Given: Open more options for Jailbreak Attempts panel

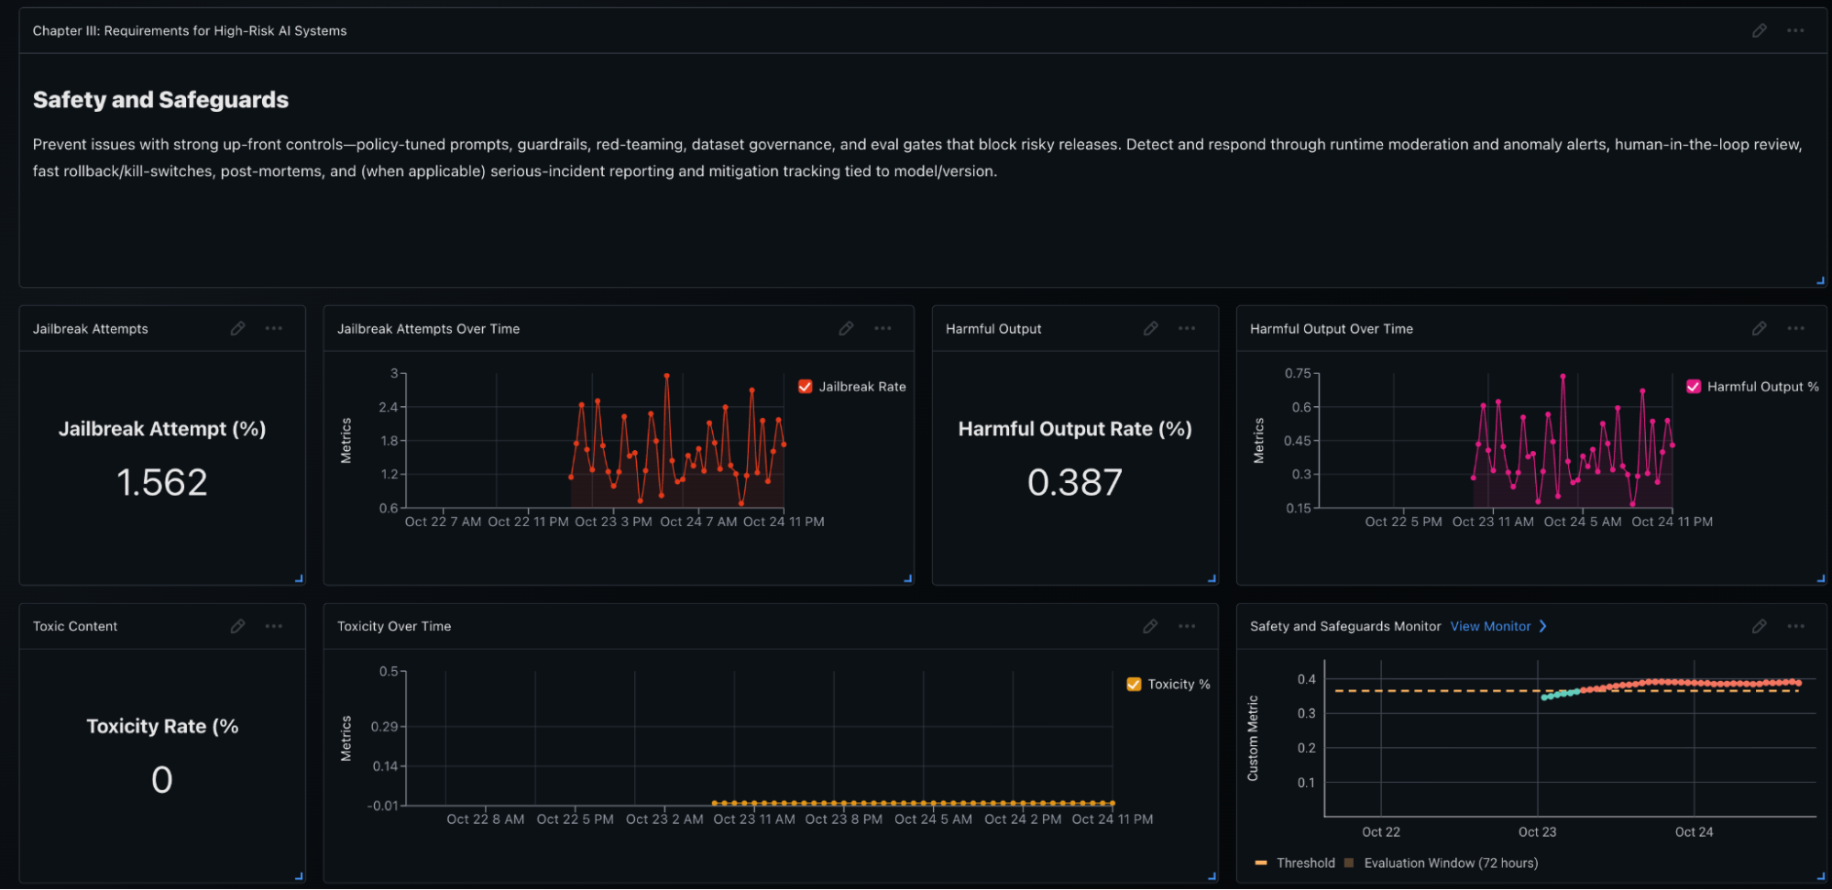Looking at the screenshot, I should pyautogui.click(x=274, y=329).
